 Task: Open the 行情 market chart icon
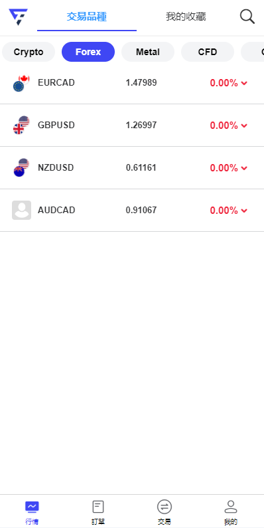(x=32, y=507)
